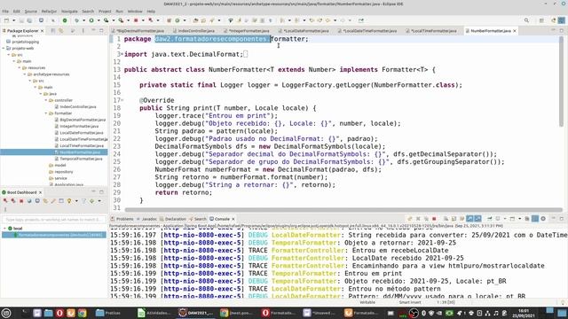Screen dimensions: 568x319
Task: Open the File menu
Action: (5, 12)
